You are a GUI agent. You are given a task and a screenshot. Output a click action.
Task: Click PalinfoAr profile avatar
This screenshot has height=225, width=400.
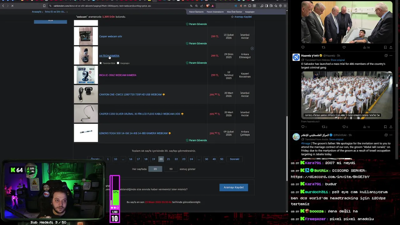click(x=296, y=137)
